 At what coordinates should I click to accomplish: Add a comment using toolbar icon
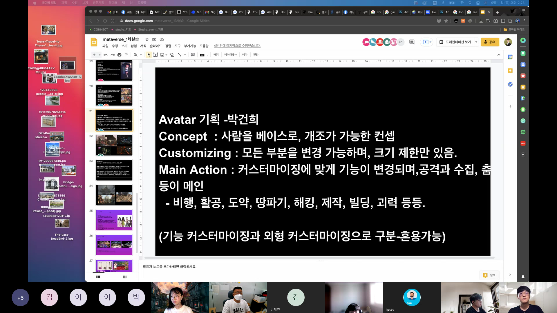pyautogui.click(x=193, y=55)
